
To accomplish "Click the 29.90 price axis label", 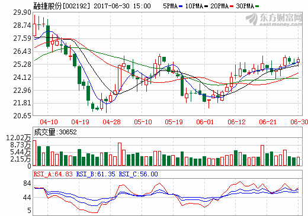I will pyautogui.click(x=22, y=12).
